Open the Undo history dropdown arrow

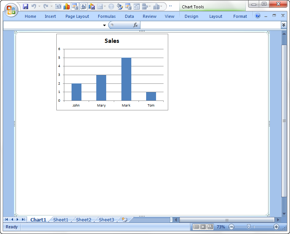coord(39,6)
